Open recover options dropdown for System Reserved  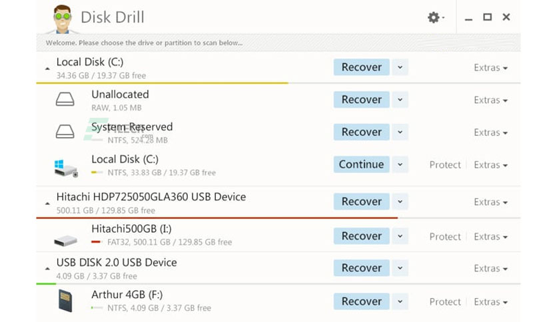(x=400, y=132)
